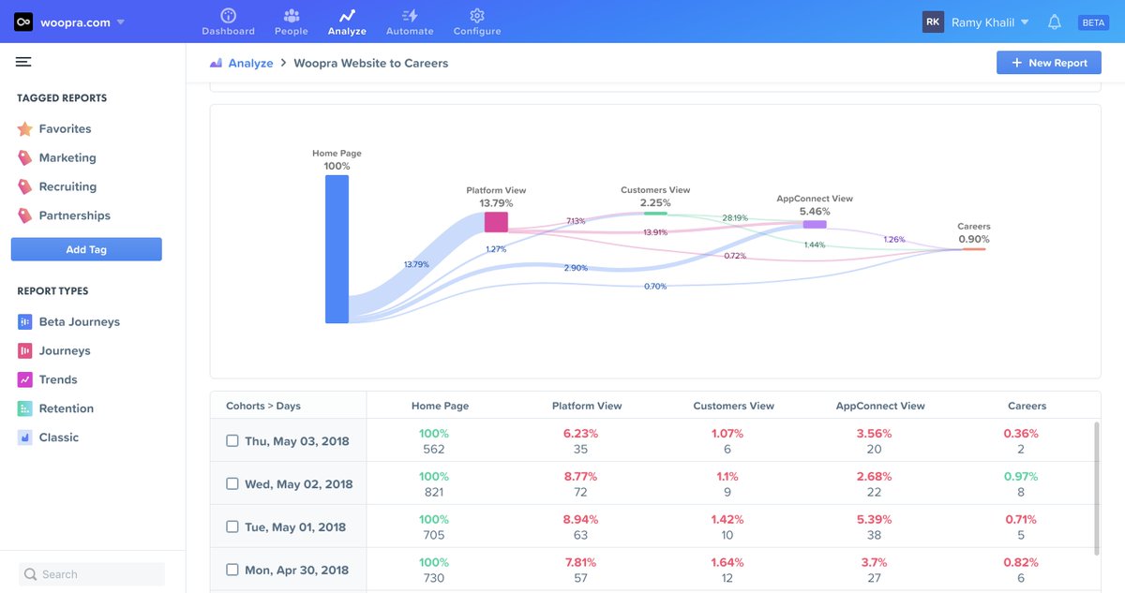Check the Thu, May 03, 2018 cohort
Viewport: 1125px width, 593px height.
(232, 441)
